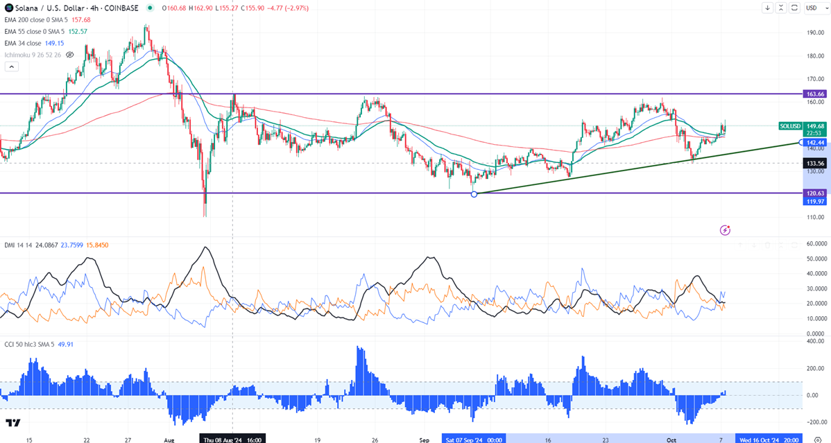Click the maximize pane bracket icon
The height and width of the screenshot is (443, 831).
tap(794, 8)
